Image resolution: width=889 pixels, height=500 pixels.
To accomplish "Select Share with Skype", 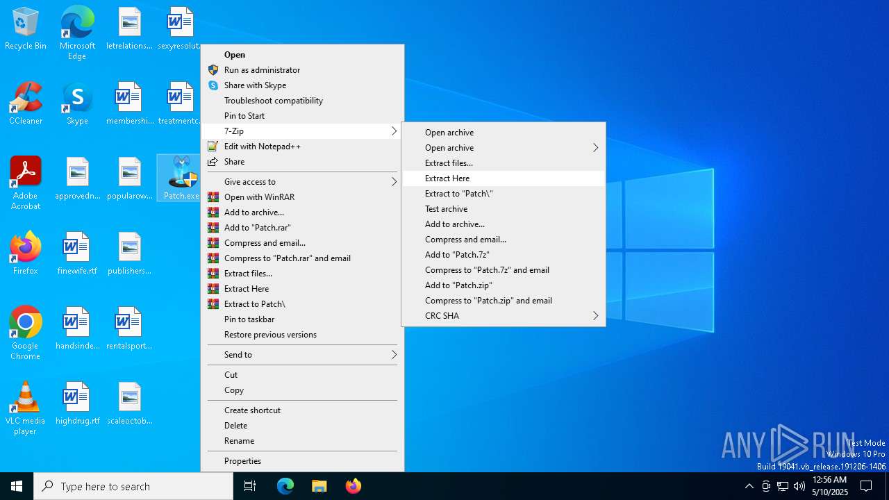I will [x=302, y=85].
